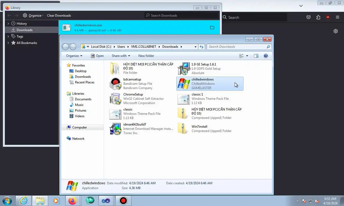Click the open containing folder icon in Library

[212, 28]
